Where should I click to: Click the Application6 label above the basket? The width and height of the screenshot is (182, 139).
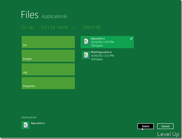click(x=29, y=117)
